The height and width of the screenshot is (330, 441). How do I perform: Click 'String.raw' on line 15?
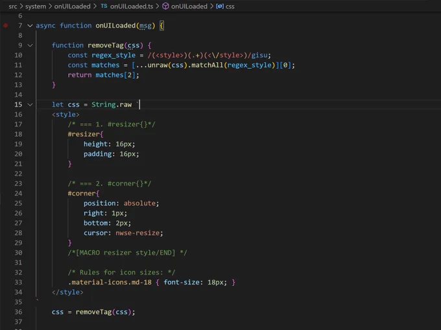pyautogui.click(x=112, y=105)
